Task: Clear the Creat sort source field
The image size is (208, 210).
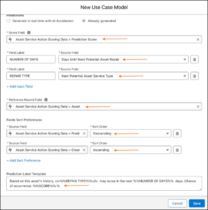Action: coord(84,150)
